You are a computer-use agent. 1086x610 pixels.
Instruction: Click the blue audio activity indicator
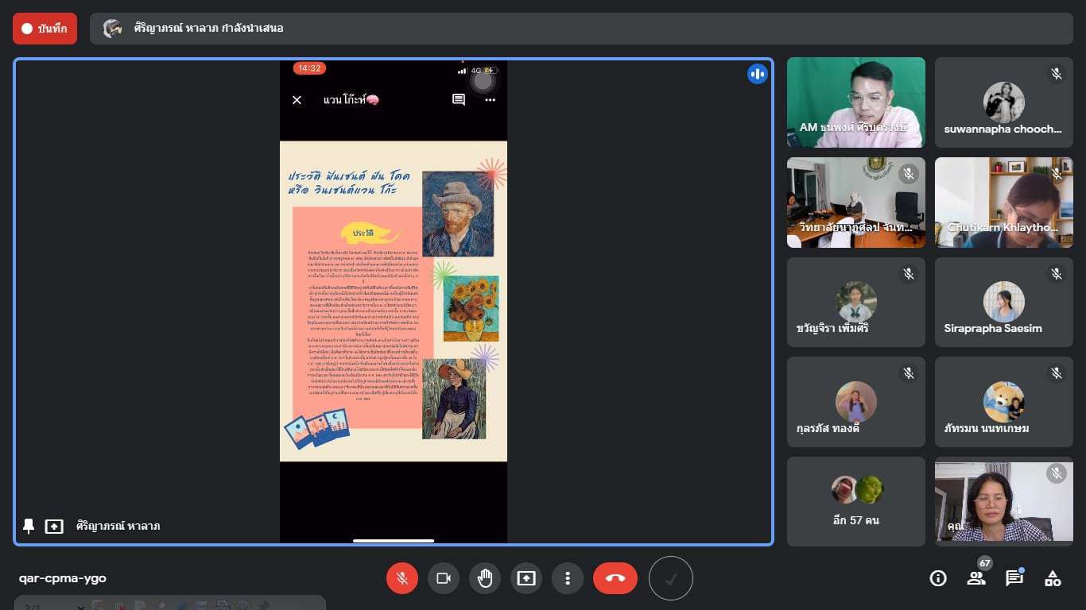[x=757, y=74]
